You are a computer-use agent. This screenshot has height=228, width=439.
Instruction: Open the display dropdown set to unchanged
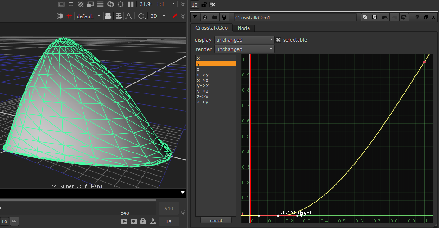[x=244, y=40]
